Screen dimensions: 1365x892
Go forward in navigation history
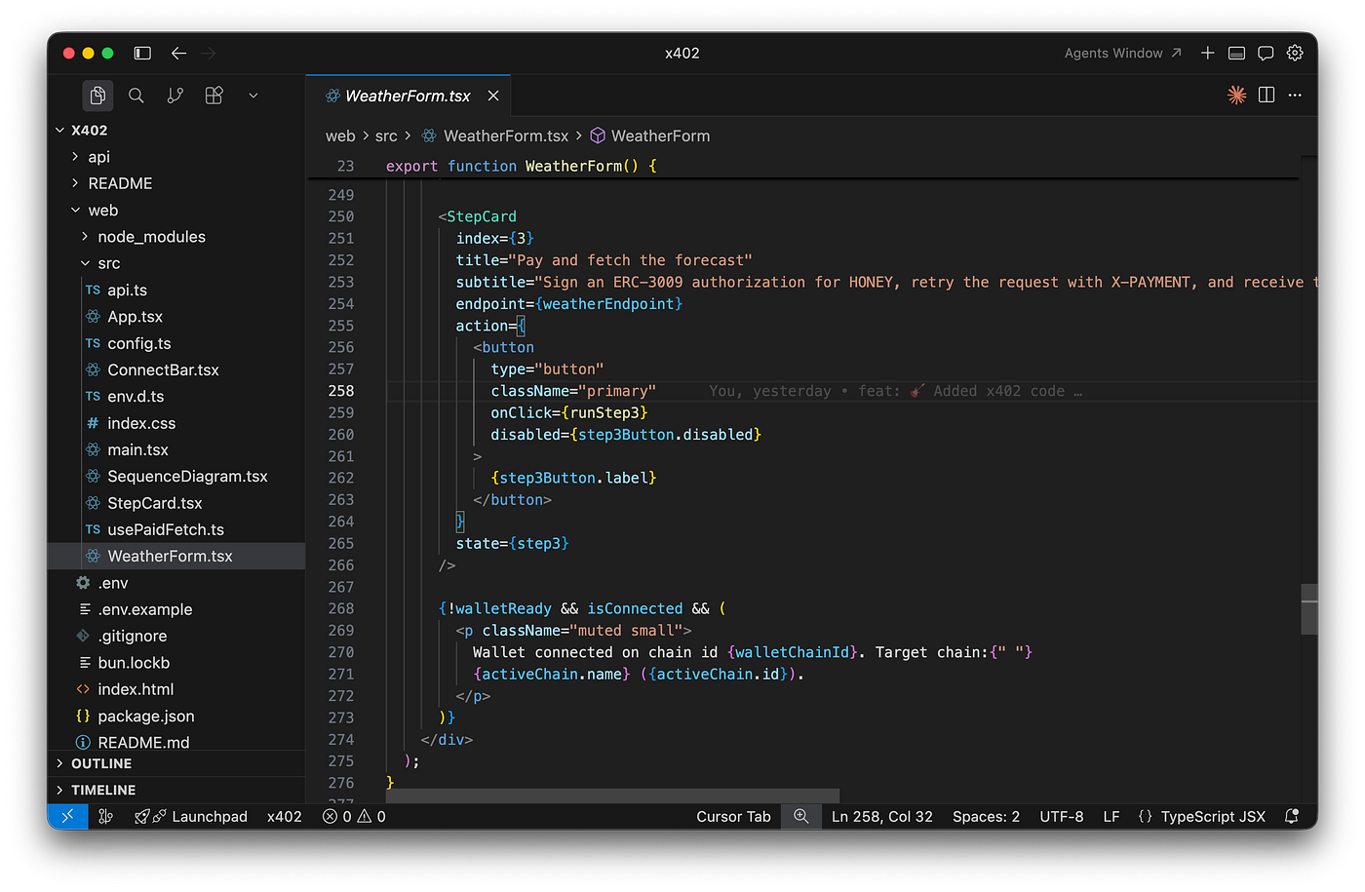click(209, 53)
